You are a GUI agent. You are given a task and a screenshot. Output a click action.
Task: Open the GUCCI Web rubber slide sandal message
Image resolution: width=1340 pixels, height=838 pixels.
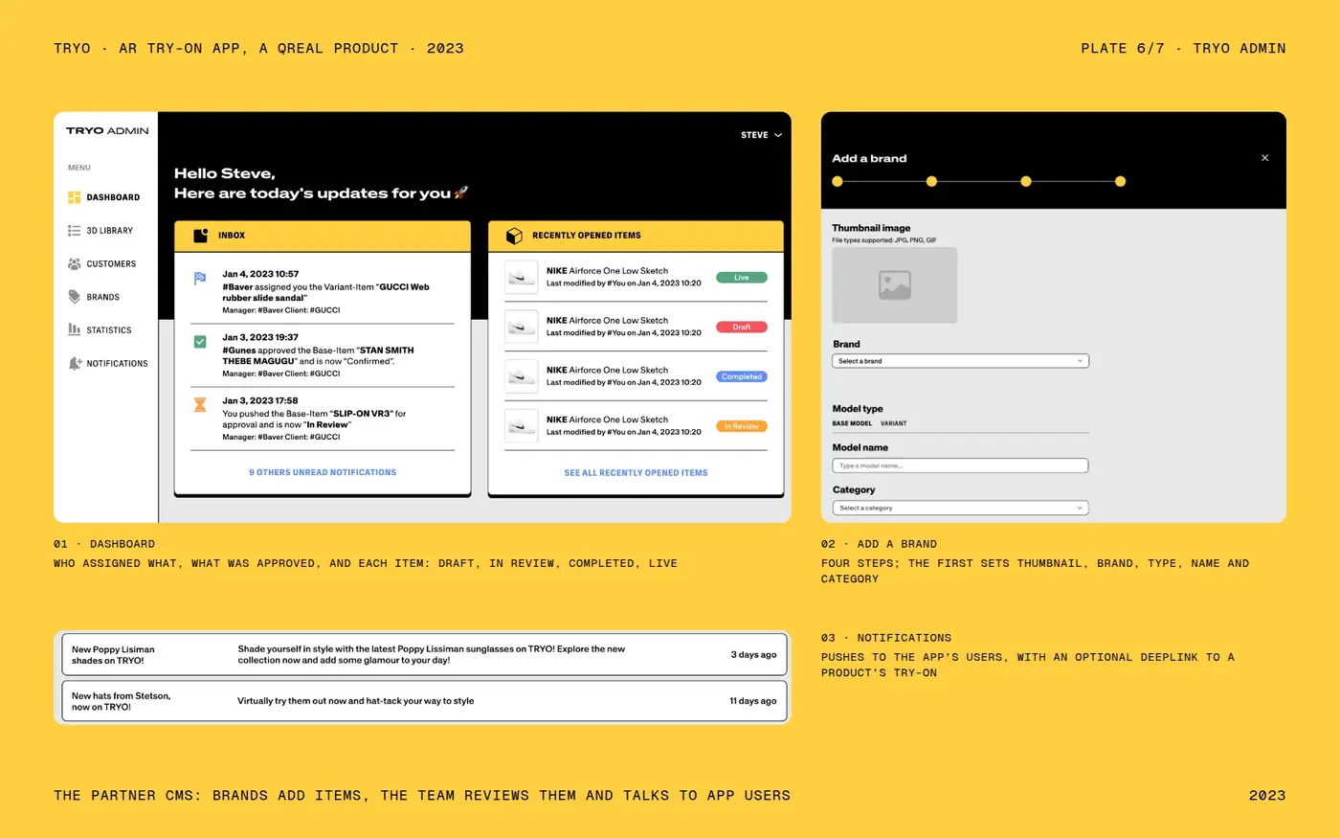coord(323,291)
